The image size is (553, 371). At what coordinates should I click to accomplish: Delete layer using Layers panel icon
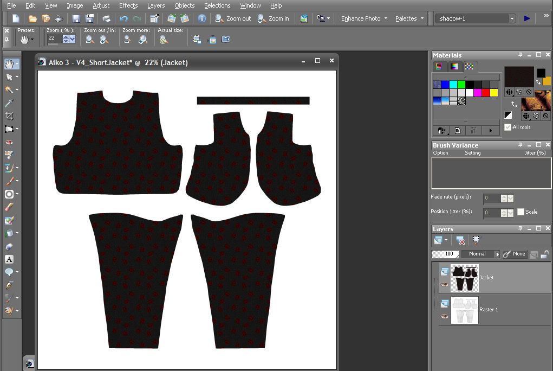pyautogui.click(x=460, y=240)
